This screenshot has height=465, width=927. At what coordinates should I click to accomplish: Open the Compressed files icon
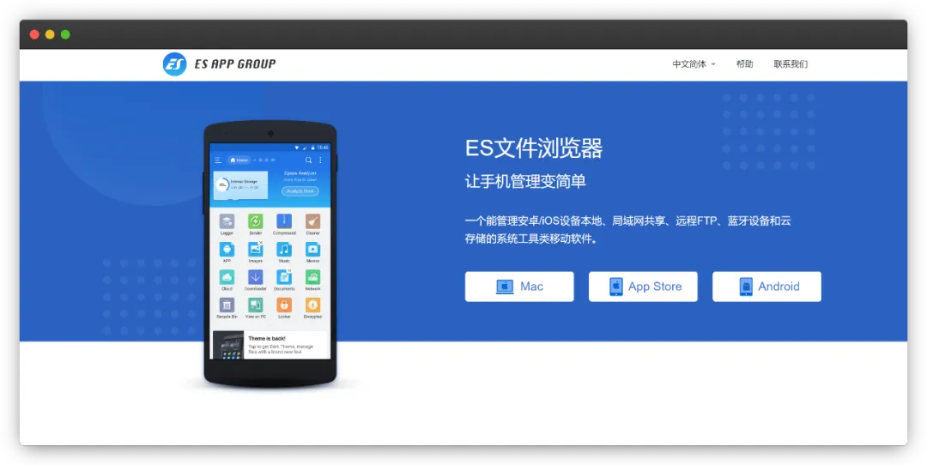click(284, 221)
